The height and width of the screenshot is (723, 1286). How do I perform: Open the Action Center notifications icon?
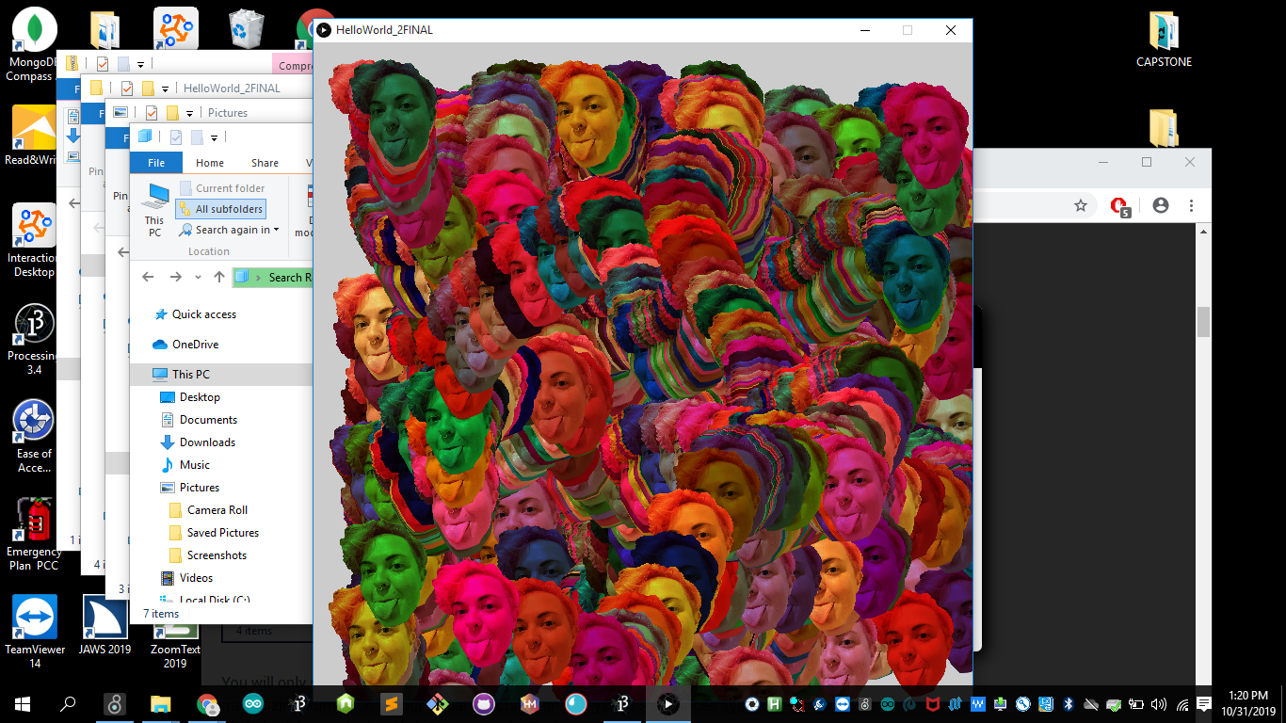click(x=1204, y=704)
